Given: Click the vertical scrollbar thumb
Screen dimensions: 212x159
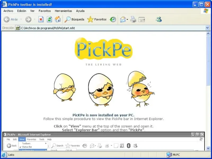Looking at the screenshot, I should 208,61.
